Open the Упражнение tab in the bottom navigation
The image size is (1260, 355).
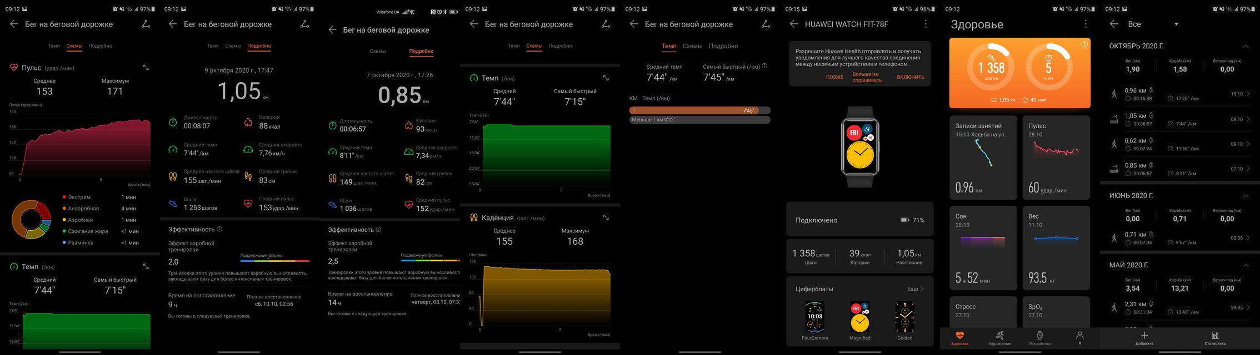[999, 338]
